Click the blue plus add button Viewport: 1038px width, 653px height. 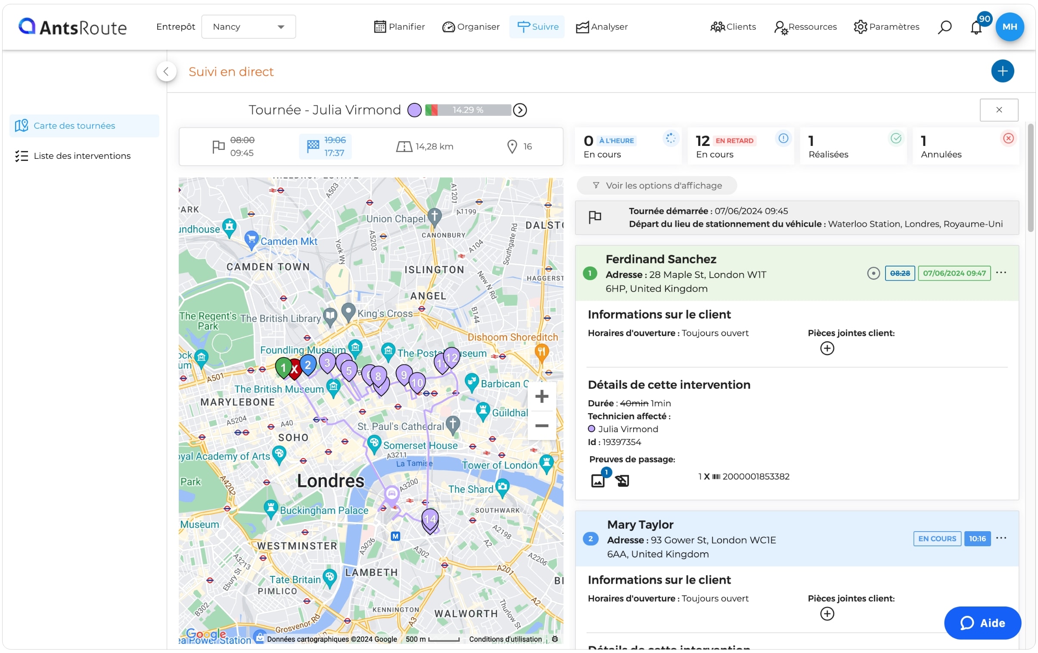pyautogui.click(x=1002, y=71)
